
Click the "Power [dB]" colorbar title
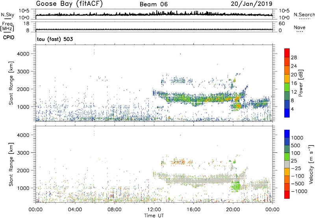coord(300,83)
